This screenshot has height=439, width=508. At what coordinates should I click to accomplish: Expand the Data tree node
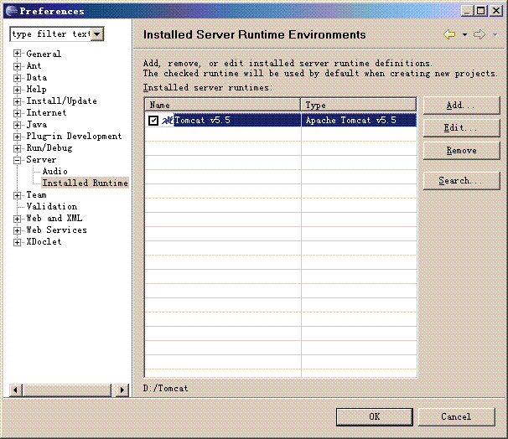pos(17,78)
